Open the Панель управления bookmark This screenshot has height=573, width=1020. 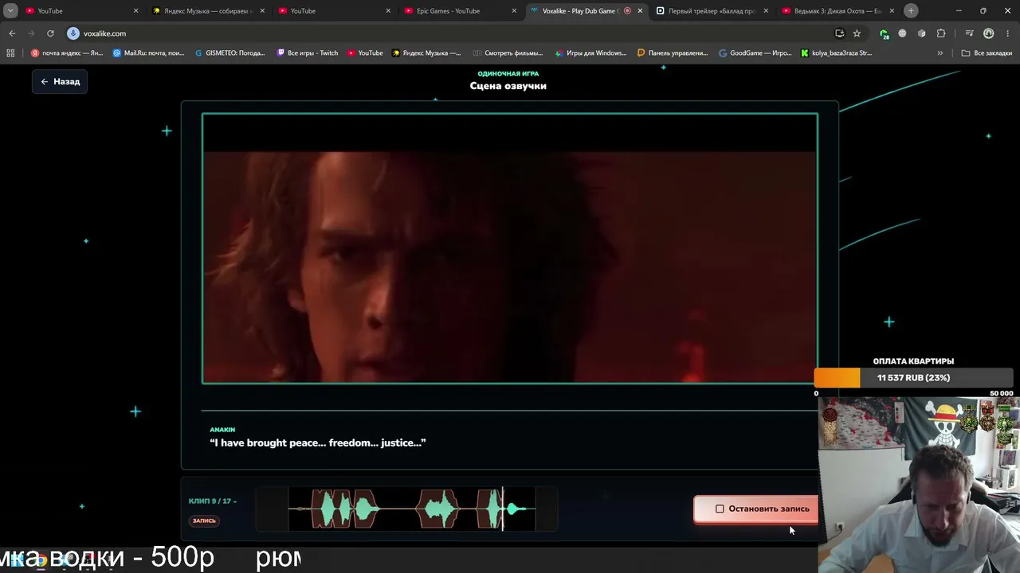pos(673,53)
